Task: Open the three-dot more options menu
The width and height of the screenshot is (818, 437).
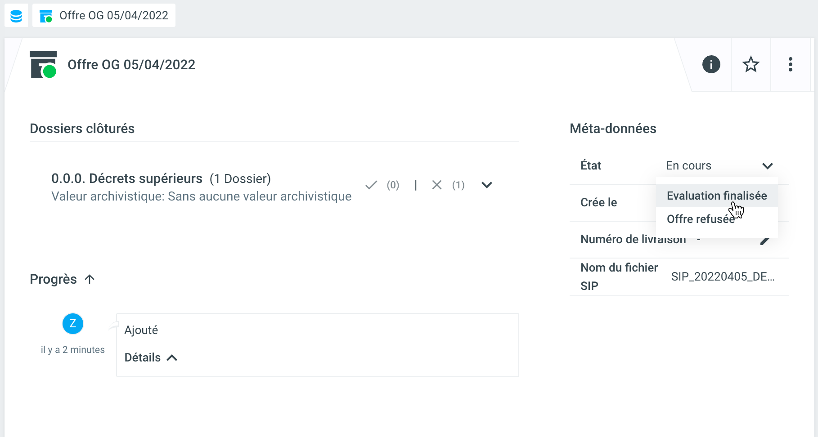Action: (x=790, y=64)
